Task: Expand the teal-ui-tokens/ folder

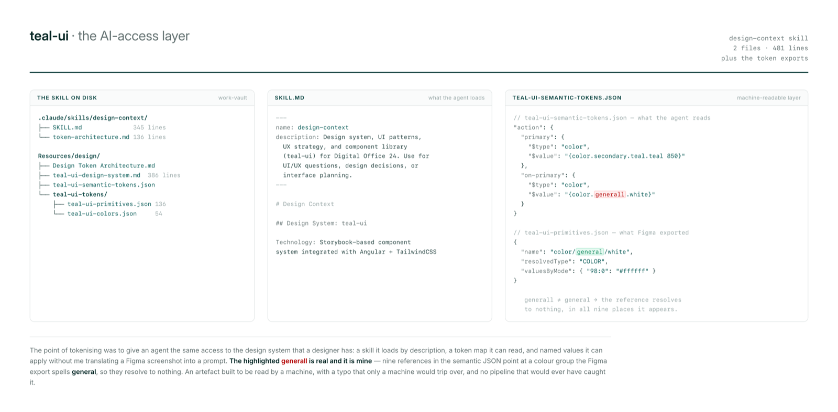Action: (80, 194)
